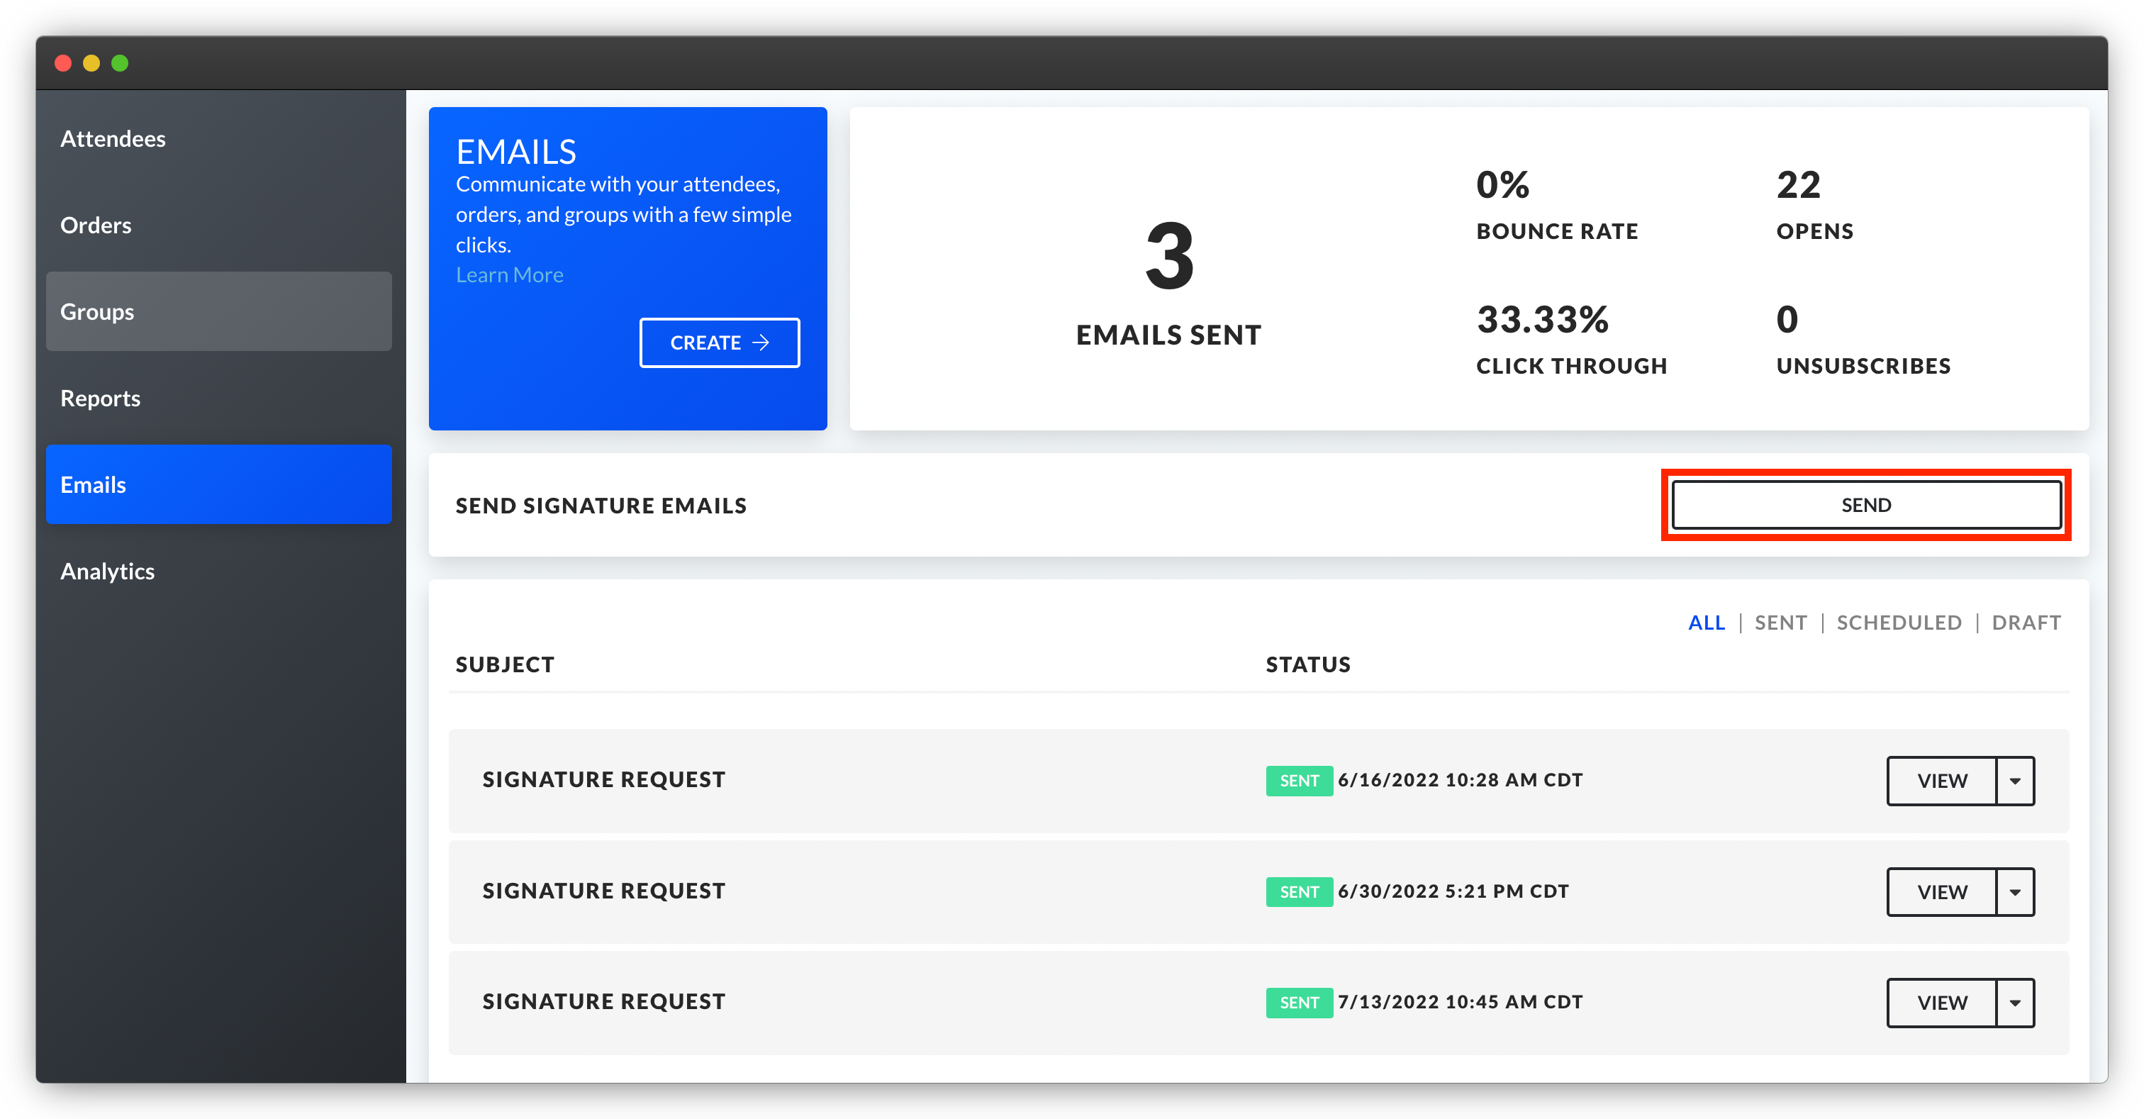The image size is (2144, 1119).
Task: View the 6/30/2022 signature request email
Action: coord(1941,891)
